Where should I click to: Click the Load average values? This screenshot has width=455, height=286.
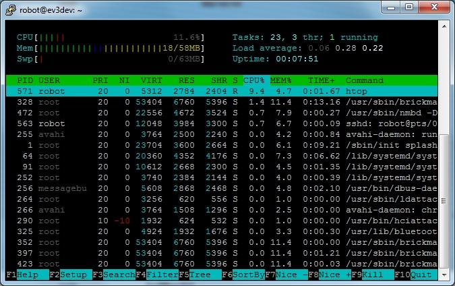tap(346, 48)
